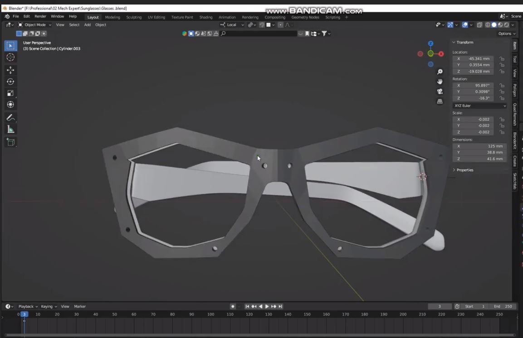
Task: Toggle lock on Location Z
Action: (502, 72)
